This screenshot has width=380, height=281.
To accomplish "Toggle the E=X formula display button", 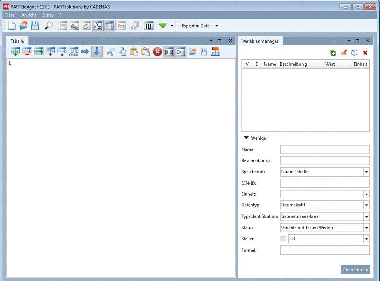I will click(180, 52).
